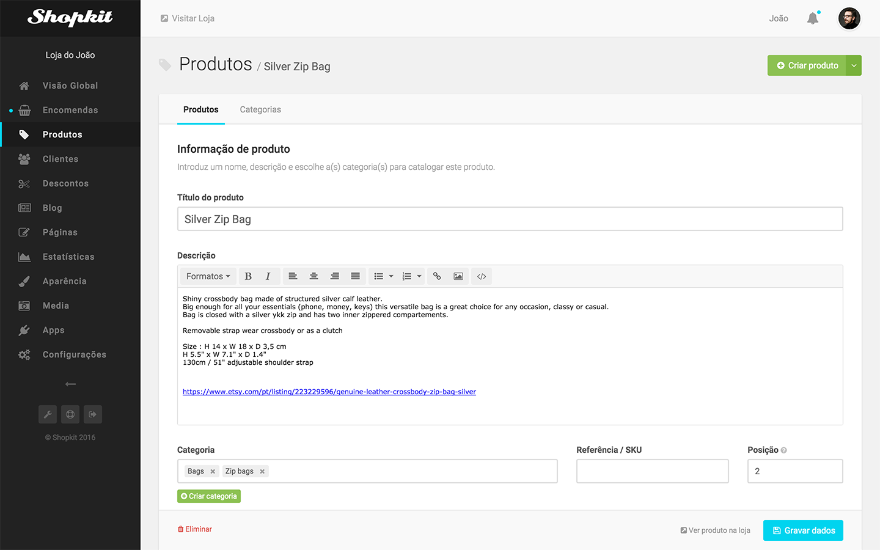This screenshot has width=880, height=550.
Task: Open the etsy.com listing link
Action: pos(329,392)
